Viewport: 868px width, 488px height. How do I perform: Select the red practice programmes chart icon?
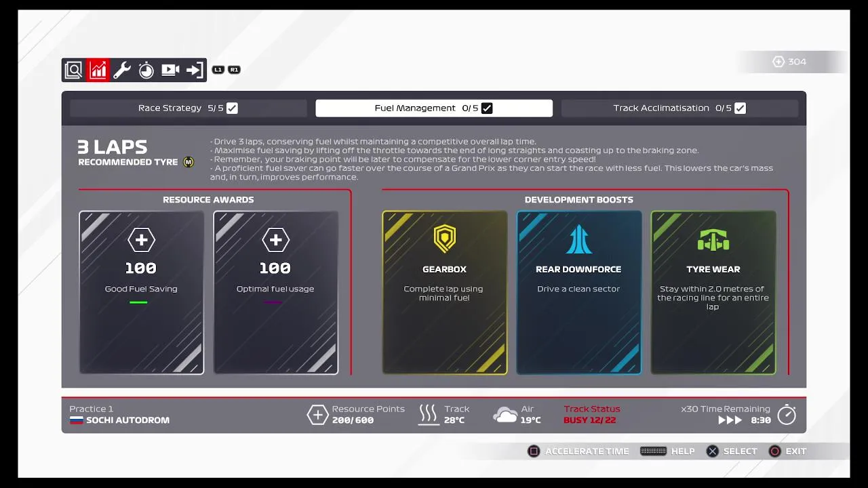[x=98, y=70]
